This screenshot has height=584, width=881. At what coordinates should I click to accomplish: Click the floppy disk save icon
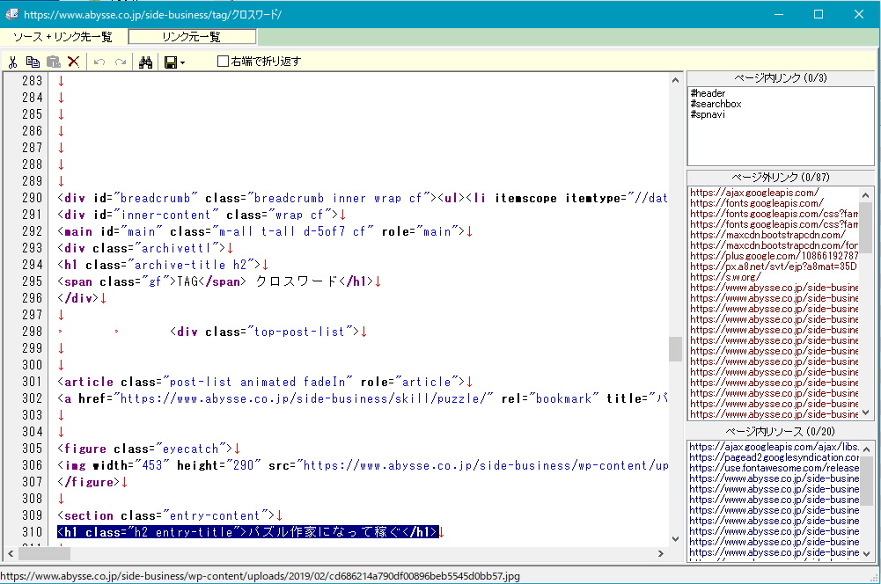(x=170, y=62)
